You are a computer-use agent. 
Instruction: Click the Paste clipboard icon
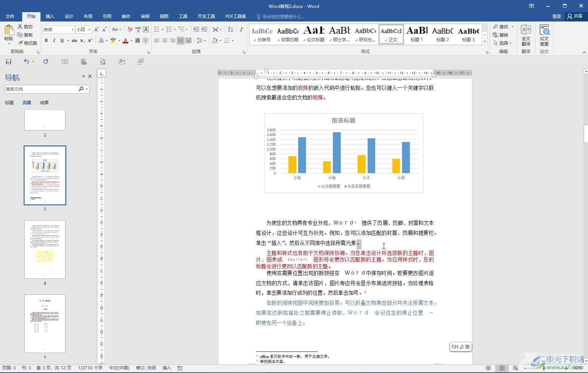coord(9,30)
